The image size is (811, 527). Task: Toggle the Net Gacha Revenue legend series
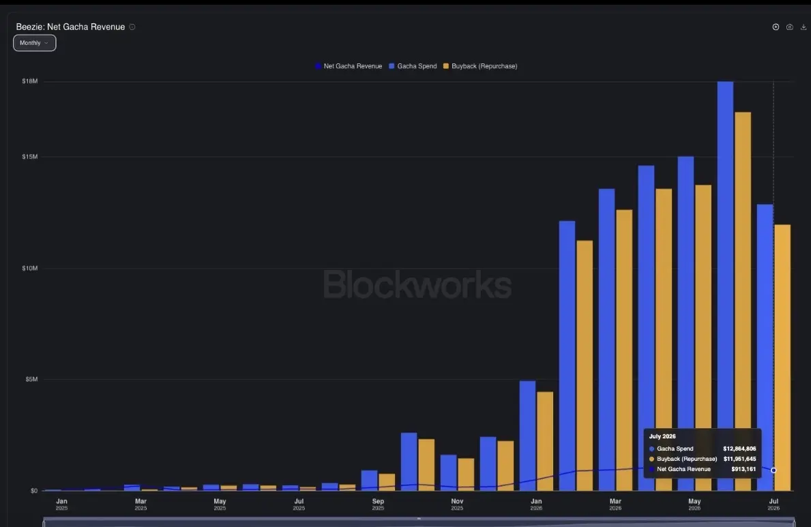[x=349, y=66]
